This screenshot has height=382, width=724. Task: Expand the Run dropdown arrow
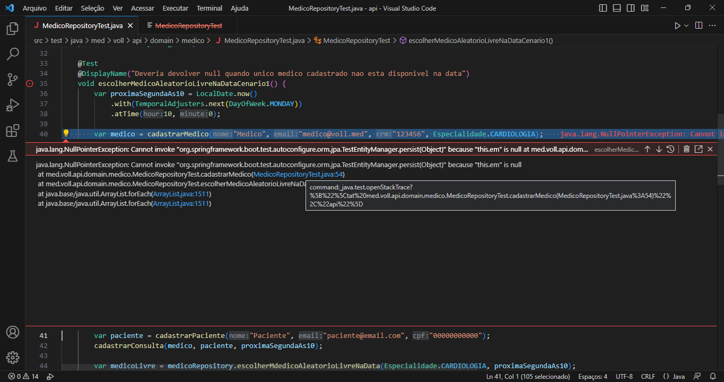click(686, 25)
